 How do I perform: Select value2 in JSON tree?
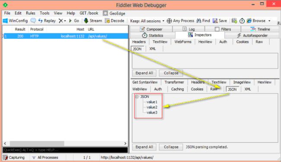click(152, 107)
